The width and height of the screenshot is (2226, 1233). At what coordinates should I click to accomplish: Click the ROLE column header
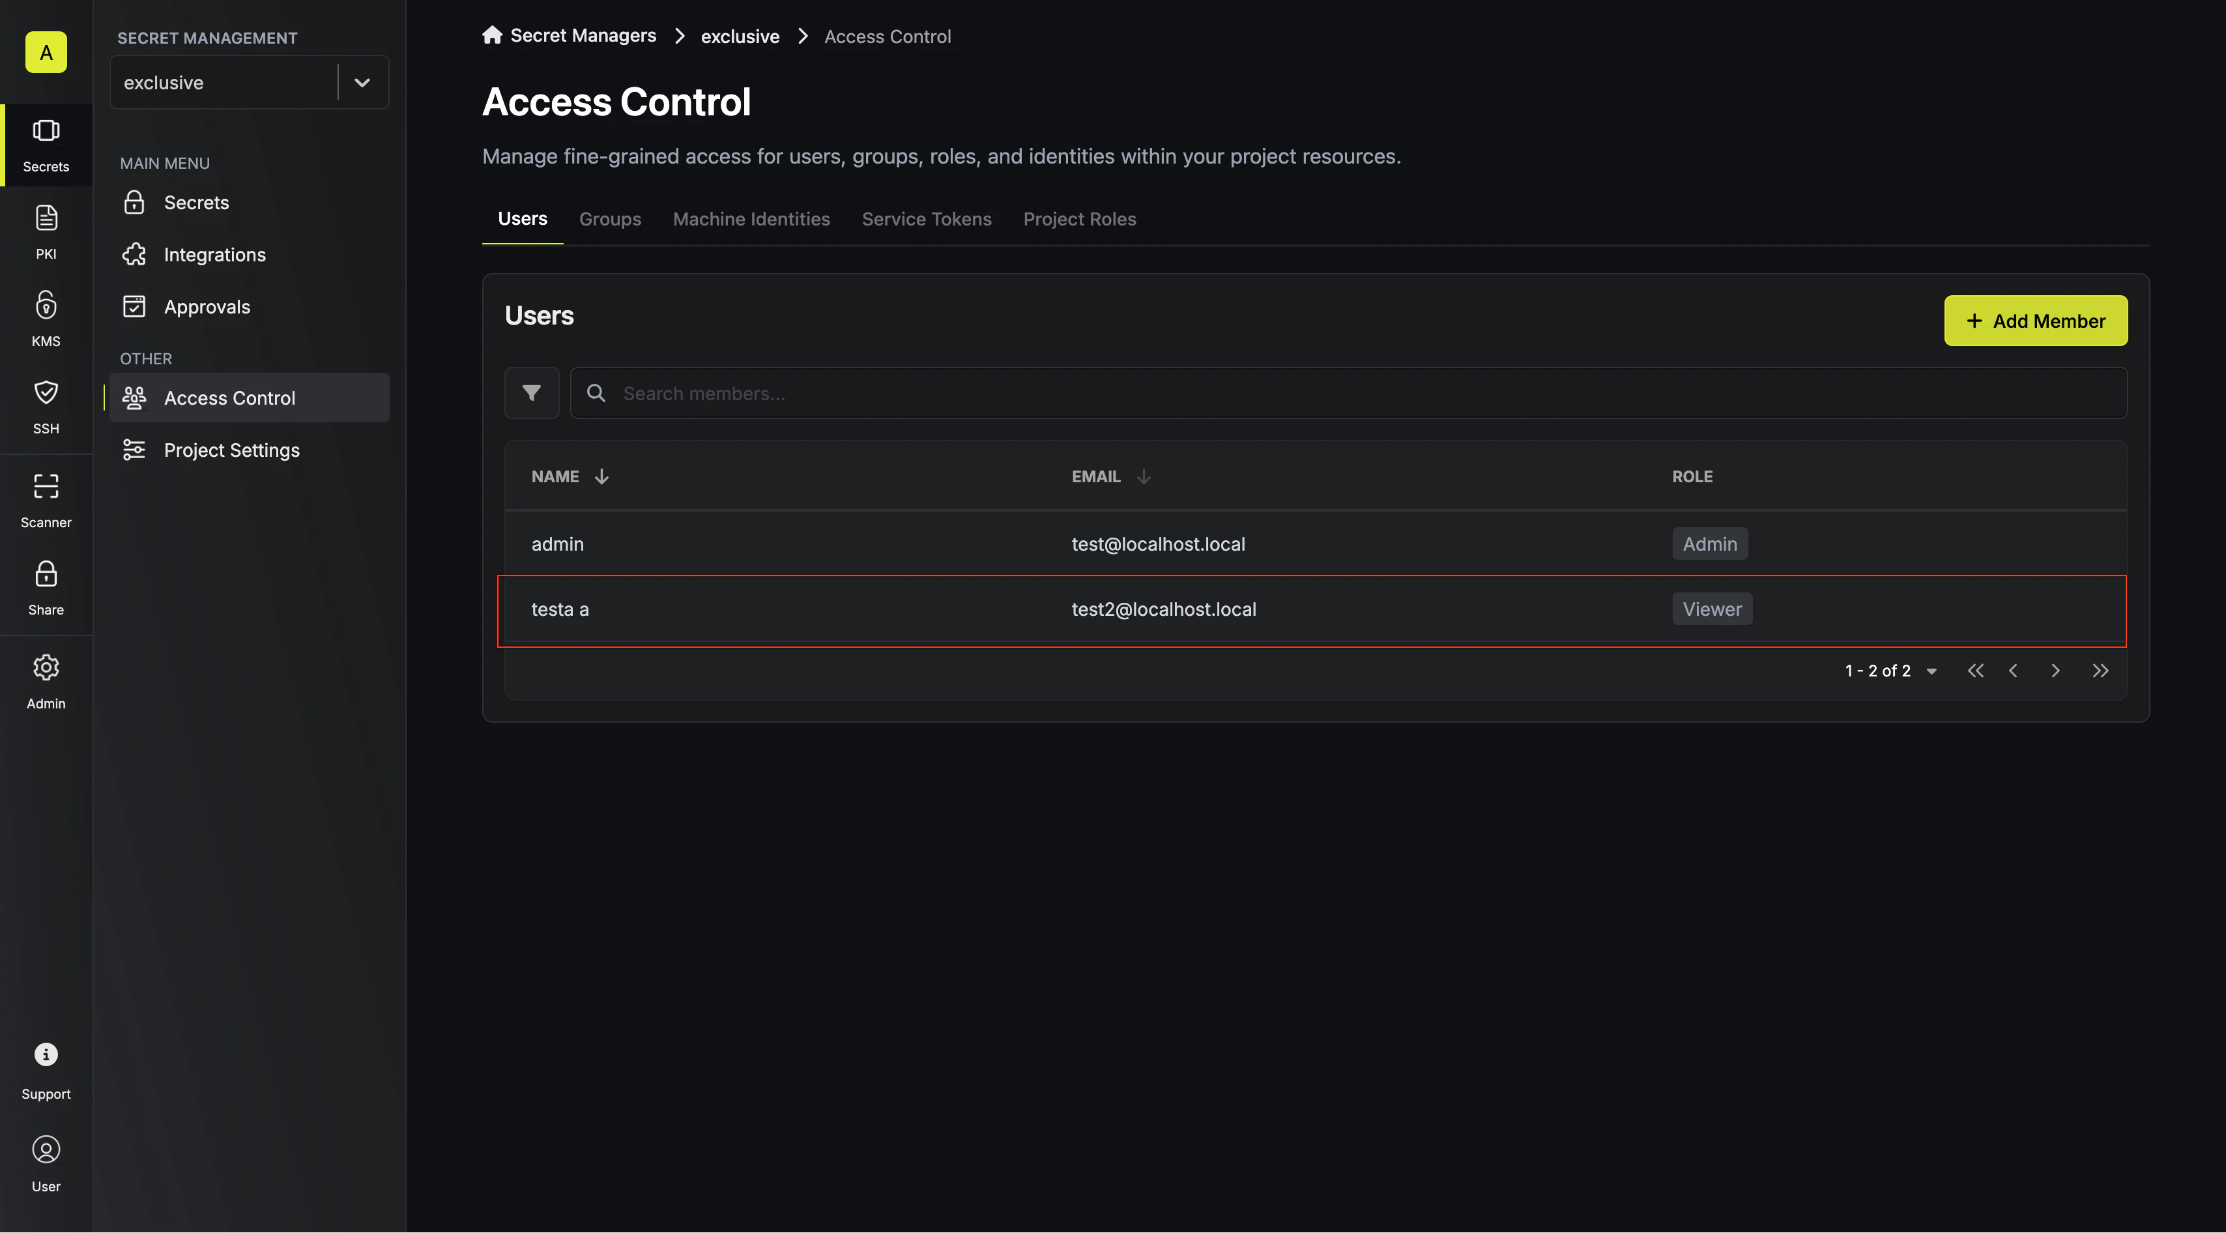(x=1692, y=476)
